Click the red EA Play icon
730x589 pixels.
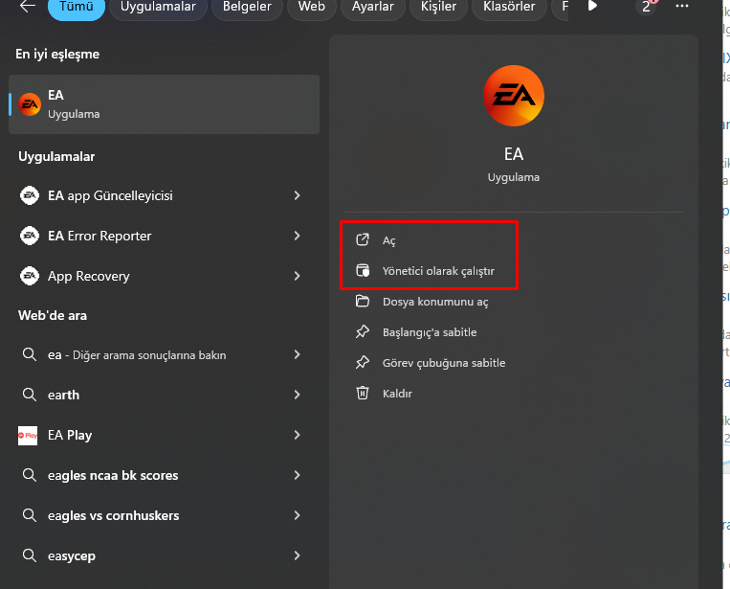pyautogui.click(x=28, y=436)
